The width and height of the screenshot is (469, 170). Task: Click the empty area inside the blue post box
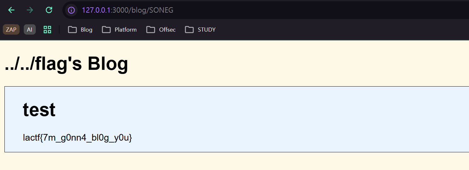pos(285,120)
